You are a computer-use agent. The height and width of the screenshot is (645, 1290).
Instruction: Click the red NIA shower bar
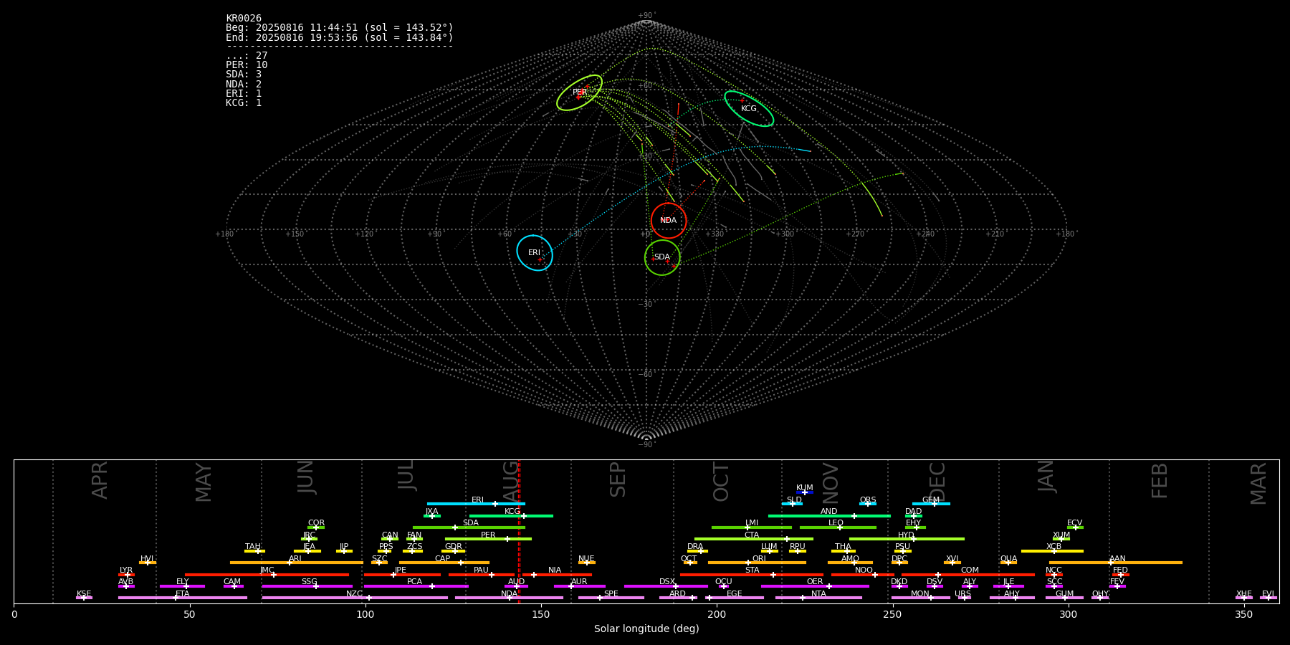tap(557, 575)
